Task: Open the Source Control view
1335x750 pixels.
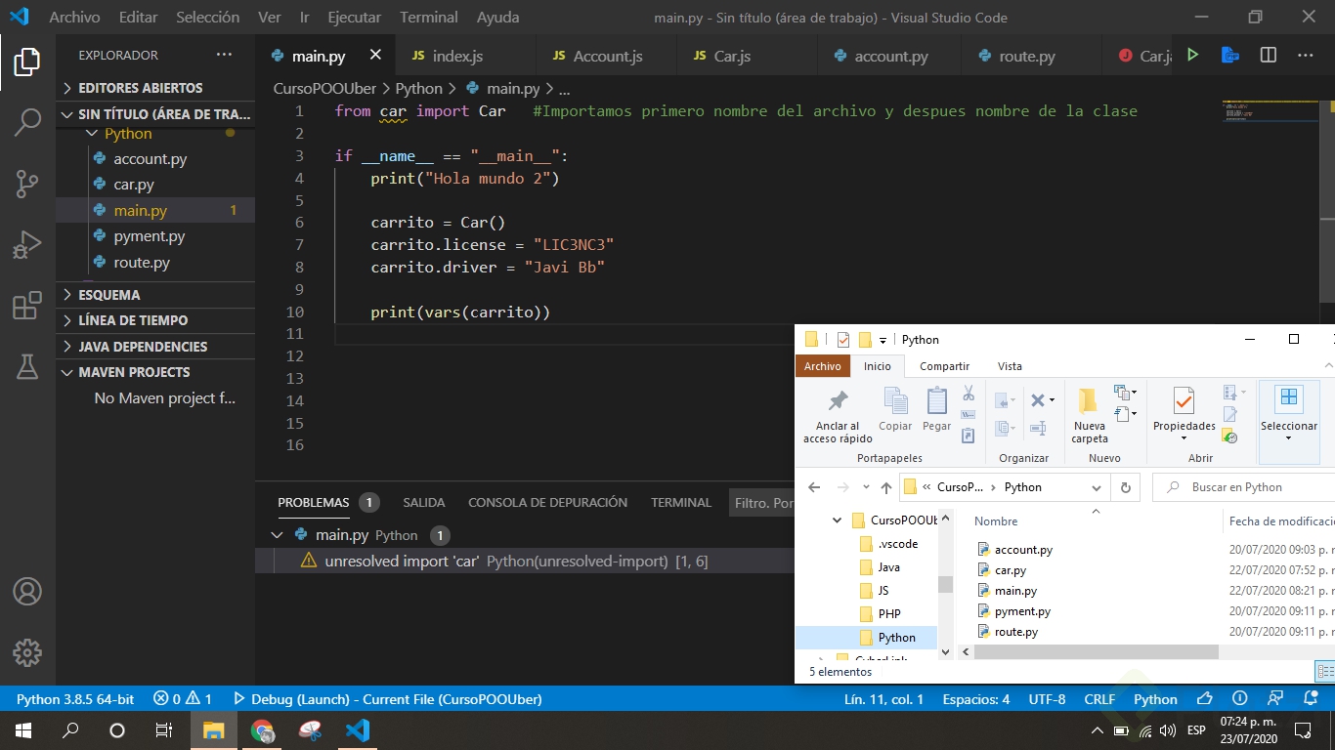Action: tap(27, 183)
